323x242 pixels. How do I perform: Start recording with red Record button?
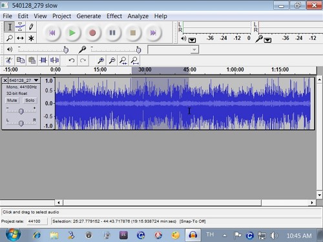click(x=92, y=33)
